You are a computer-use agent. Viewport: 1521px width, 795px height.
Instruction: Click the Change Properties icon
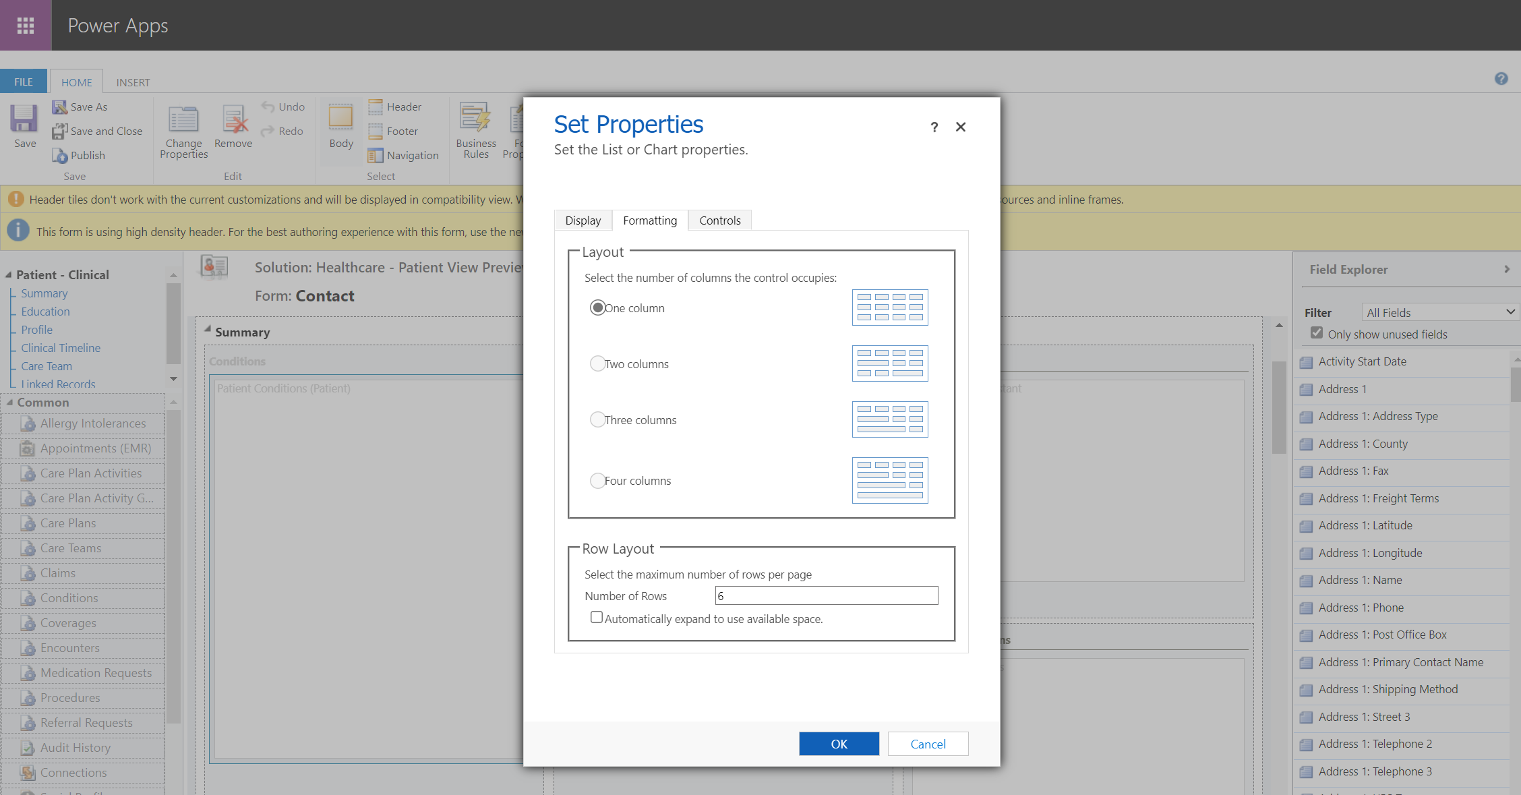183,119
